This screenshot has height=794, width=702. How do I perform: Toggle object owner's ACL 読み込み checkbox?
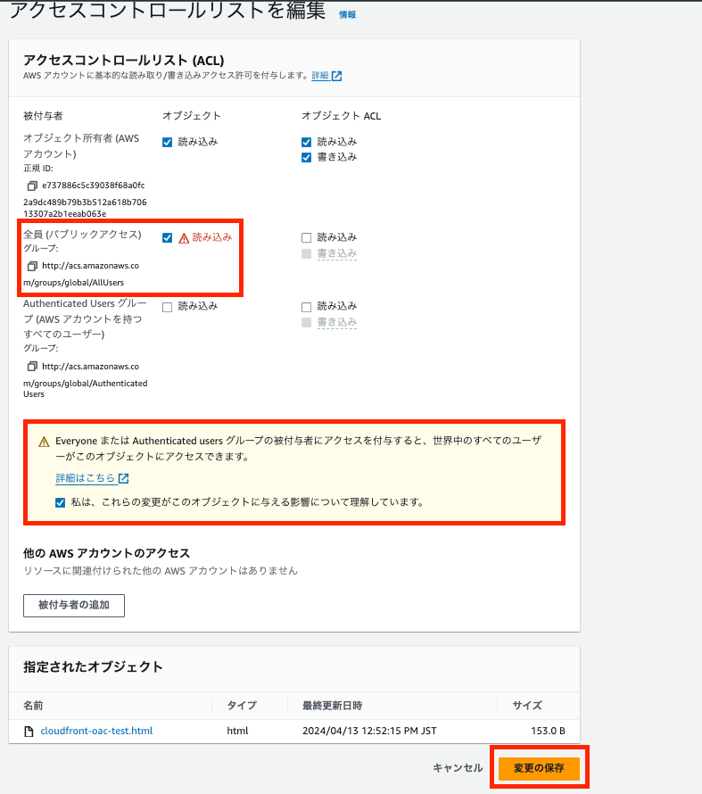[x=306, y=142]
